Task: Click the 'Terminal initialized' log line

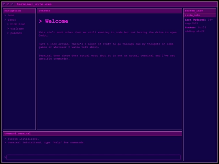Action: coord(45,143)
